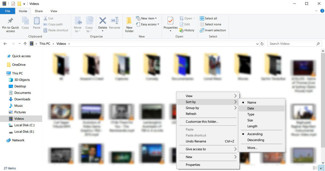Image resolution: width=325 pixels, height=171 pixels.
Task: Click the Properties checkmark icon
Action: click(x=170, y=21)
